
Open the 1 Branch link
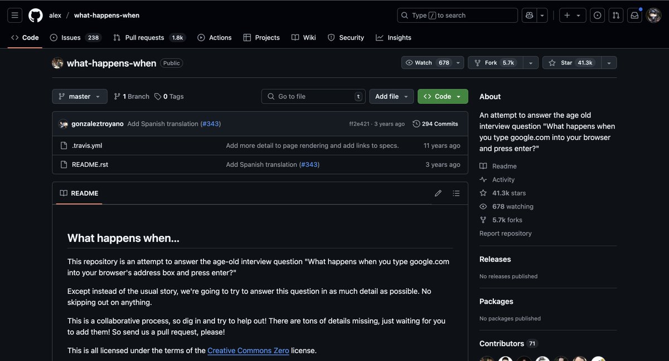(x=132, y=96)
